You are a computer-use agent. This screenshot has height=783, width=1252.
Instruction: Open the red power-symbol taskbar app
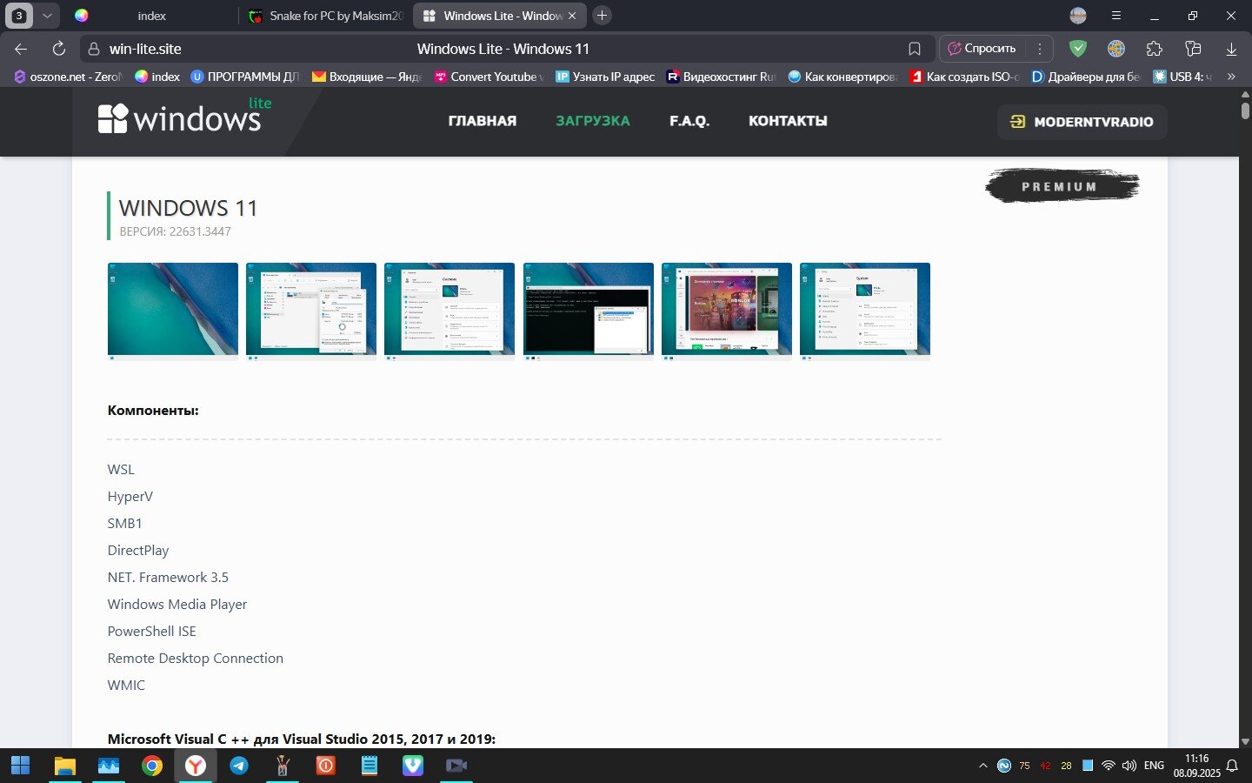[326, 766]
